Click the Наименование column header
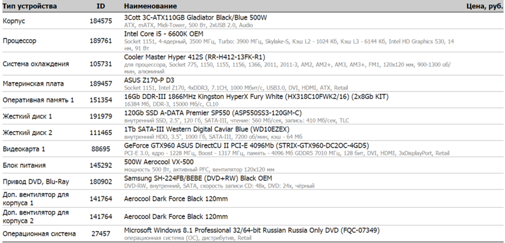Screen dimensions: 505x243 (x=150, y=6)
